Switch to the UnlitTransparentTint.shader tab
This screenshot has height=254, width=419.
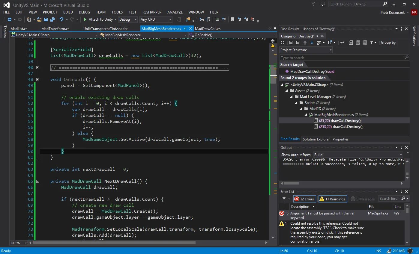pyautogui.click(x=105, y=29)
